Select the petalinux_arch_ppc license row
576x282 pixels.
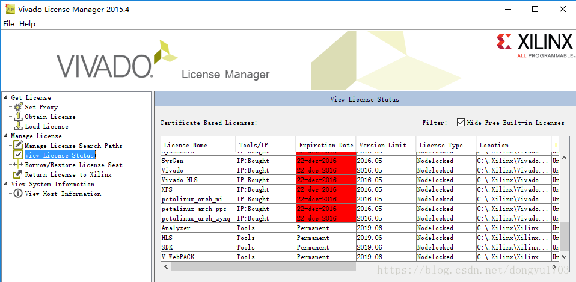360,209
